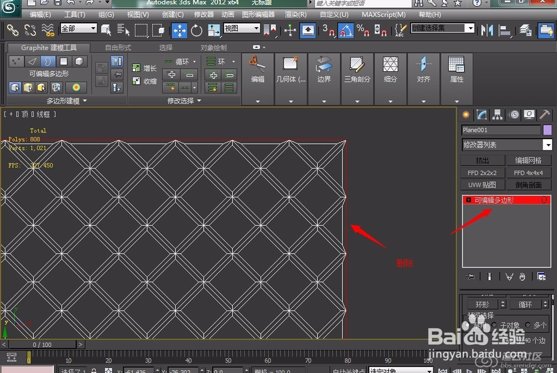Switch to the 自由形式 ribbon tab
This screenshot has height=373, width=557.
point(118,47)
